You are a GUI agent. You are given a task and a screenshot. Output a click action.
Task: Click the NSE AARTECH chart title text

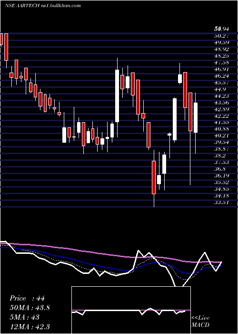[x=43, y=6]
